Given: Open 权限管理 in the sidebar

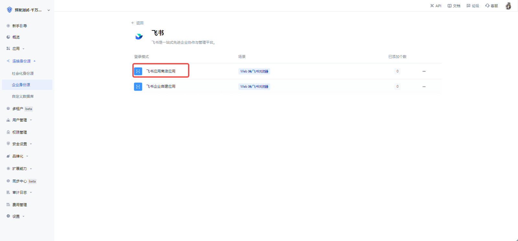Looking at the screenshot, I should point(19,132).
